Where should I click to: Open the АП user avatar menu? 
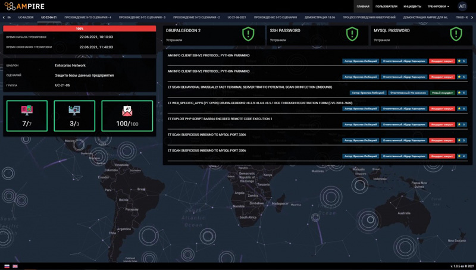[462, 6]
